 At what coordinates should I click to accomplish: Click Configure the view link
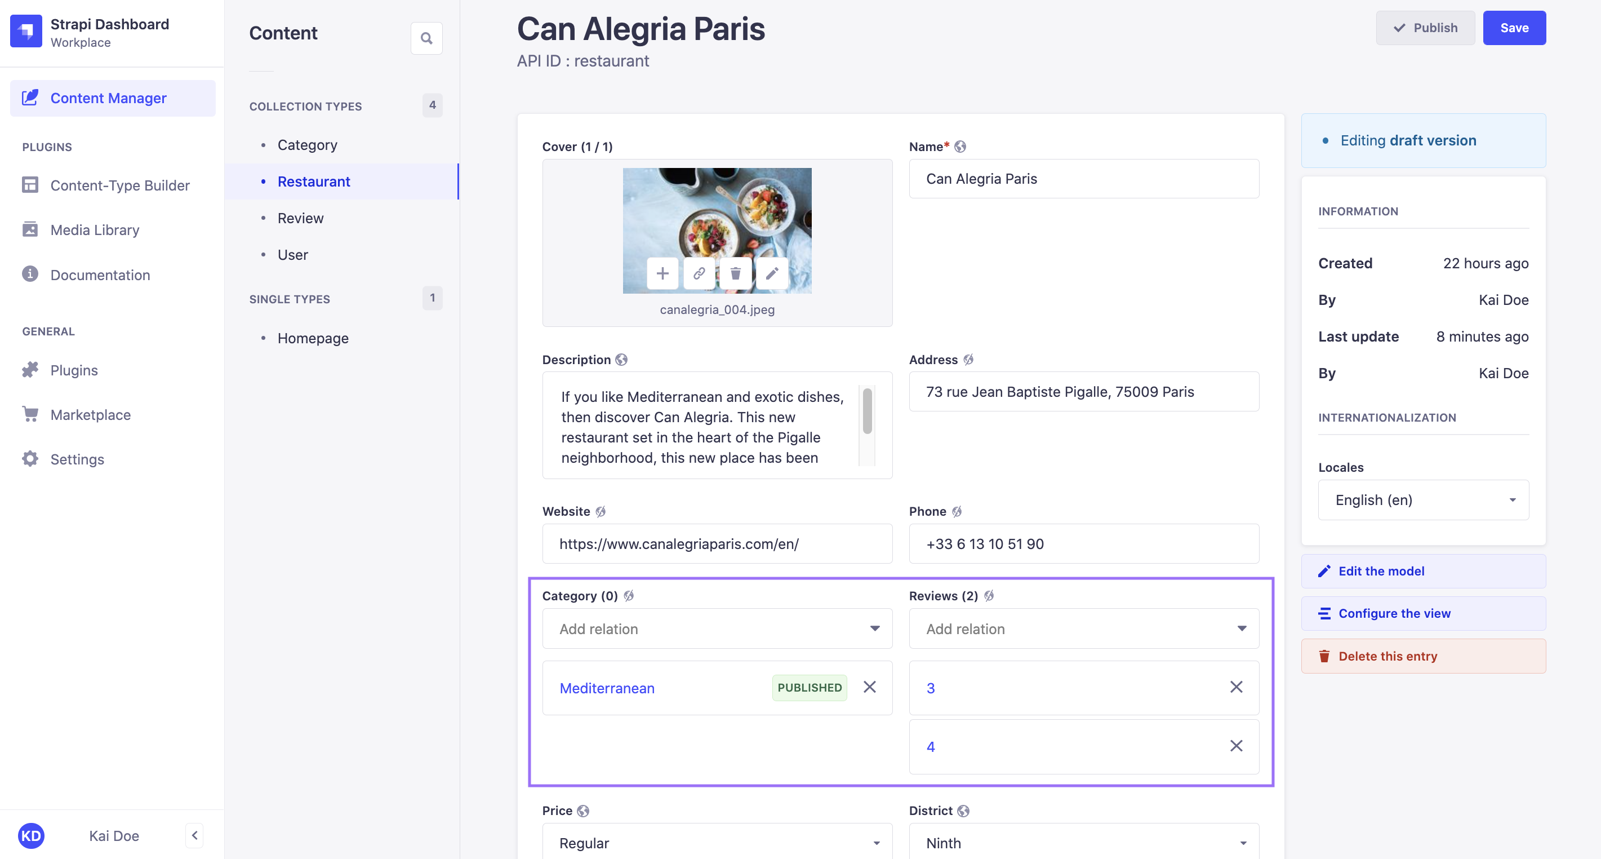1394,612
